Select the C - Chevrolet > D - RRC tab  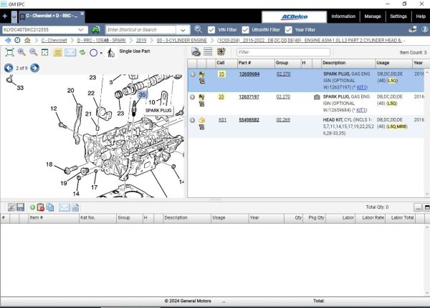[52, 16]
